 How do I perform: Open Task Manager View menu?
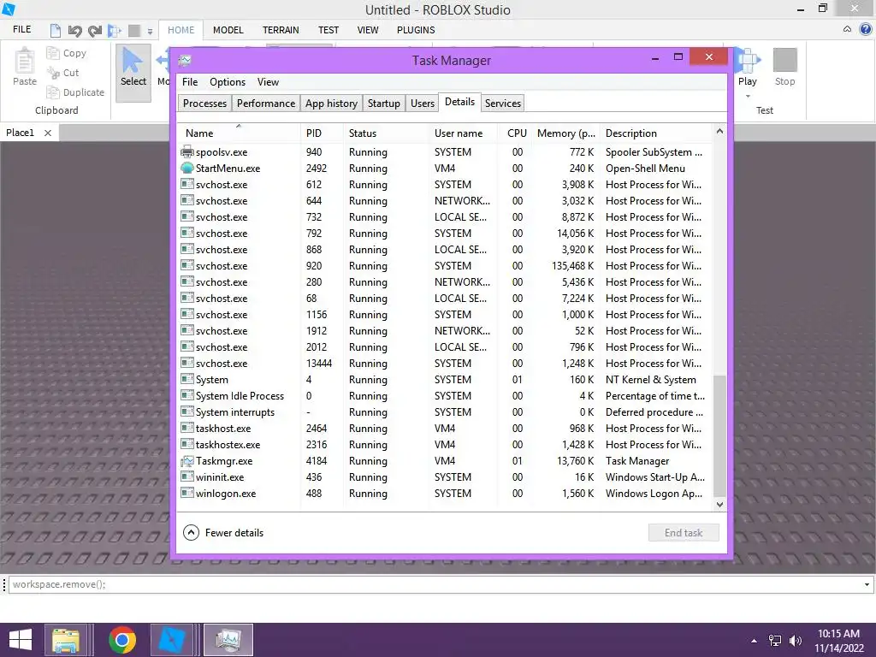pyautogui.click(x=268, y=82)
